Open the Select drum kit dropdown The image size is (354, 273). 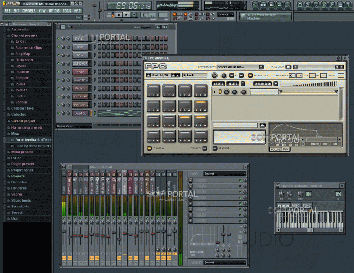(240, 67)
